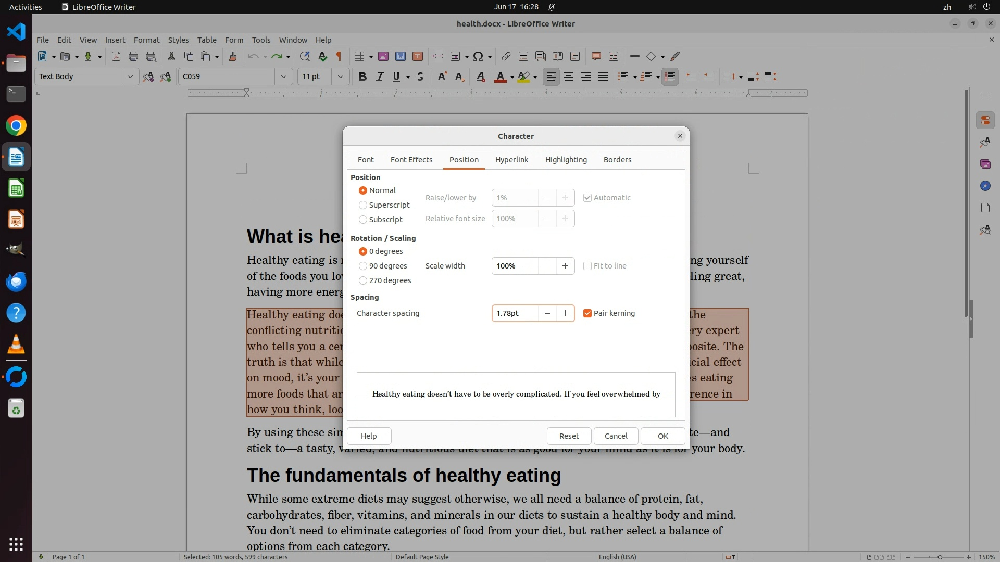Click the Italic formatting icon
Image resolution: width=1000 pixels, height=562 pixels.
(x=380, y=77)
